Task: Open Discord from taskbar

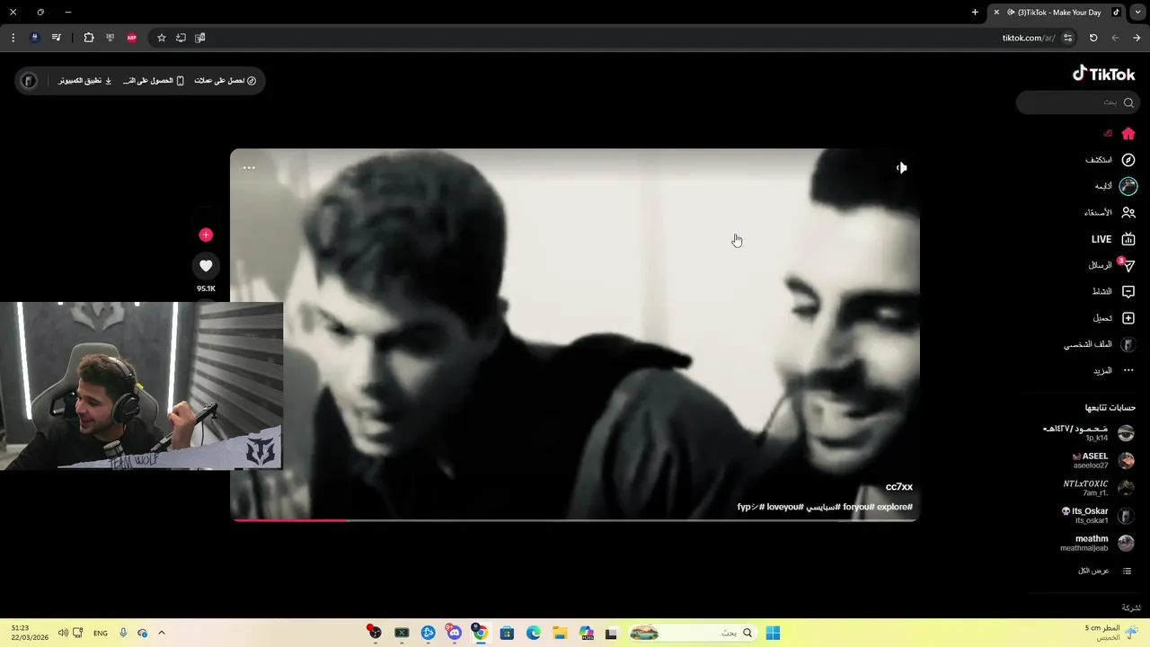Action: (x=455, y=633)
